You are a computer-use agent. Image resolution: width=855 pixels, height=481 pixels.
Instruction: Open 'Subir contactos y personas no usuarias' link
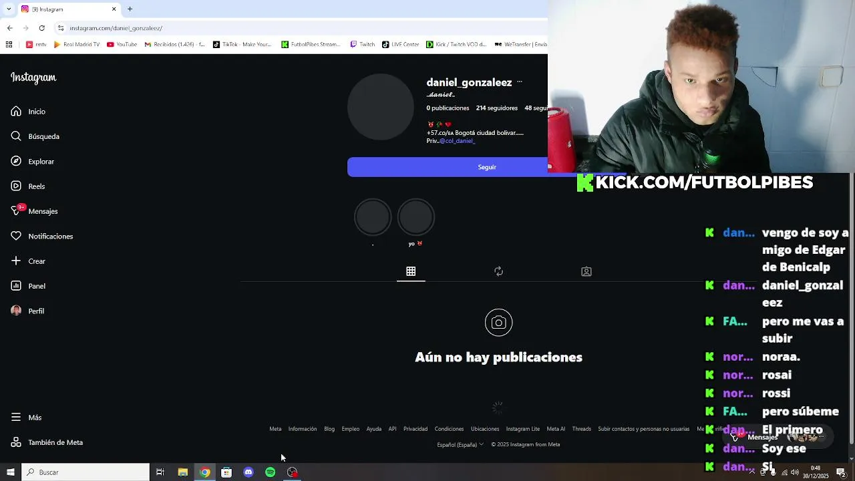tap(644, 429)
